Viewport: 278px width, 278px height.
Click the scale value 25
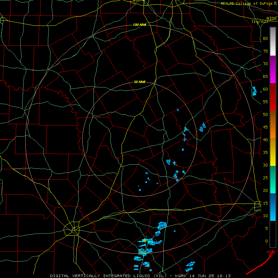pyautogui.click(x=265, y=178)
